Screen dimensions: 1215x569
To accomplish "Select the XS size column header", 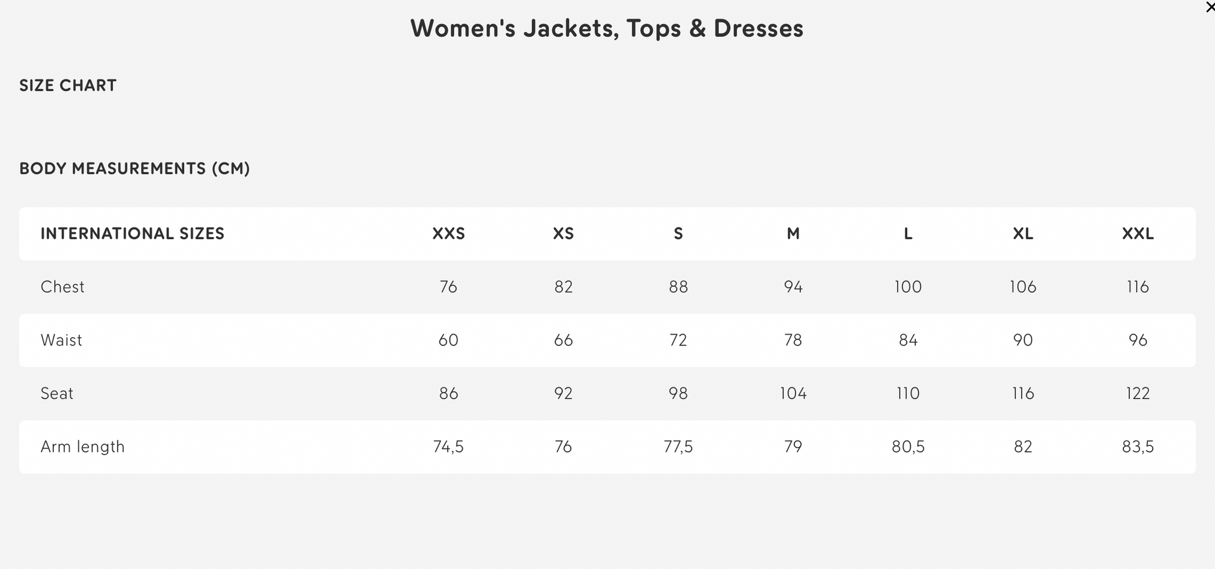I will click(x=563, y=234).
